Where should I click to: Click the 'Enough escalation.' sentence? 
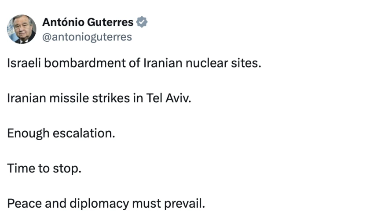[61, 133]
